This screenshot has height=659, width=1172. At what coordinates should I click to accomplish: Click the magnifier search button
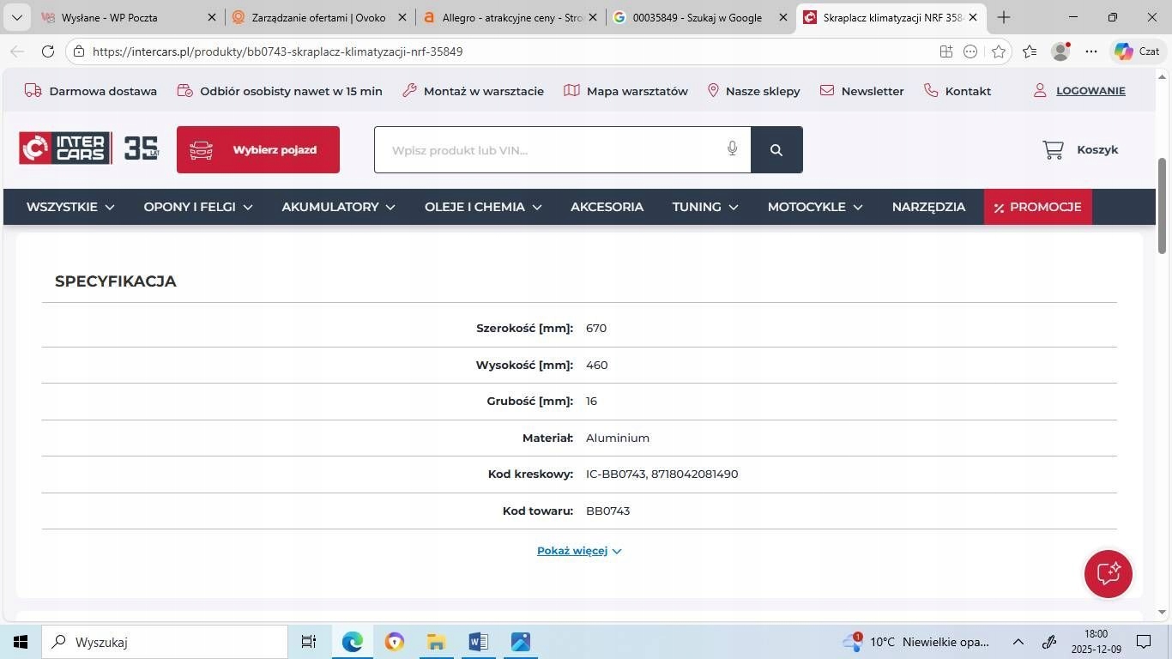pos(776,150)
